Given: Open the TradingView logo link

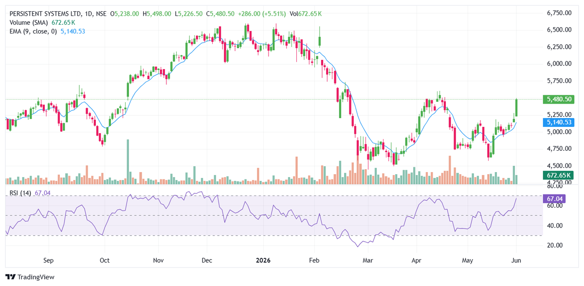Looking at the screenshot, I should tap(30, 277).
